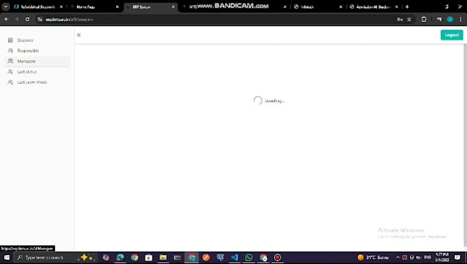Select Managers in the sidebar
467x264 pixels.
37,61
